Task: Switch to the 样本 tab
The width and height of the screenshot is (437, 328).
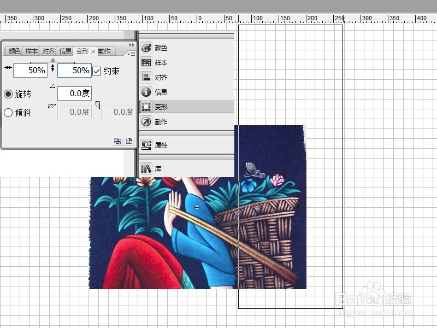Action: [x=31, y=51]
